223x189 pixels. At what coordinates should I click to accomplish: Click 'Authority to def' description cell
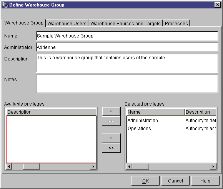click(x=201, y=121)
